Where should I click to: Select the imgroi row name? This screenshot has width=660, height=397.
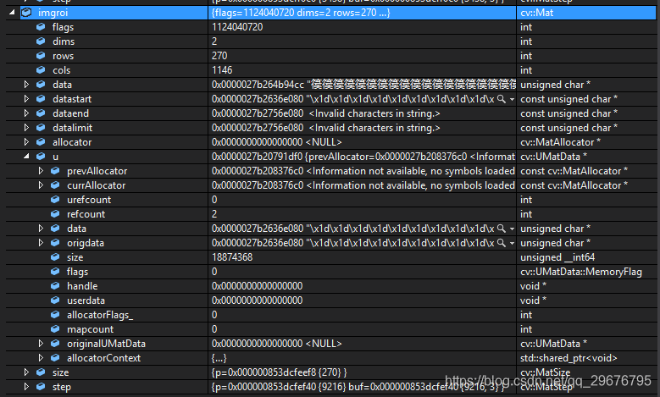click(x=53, y=13)
